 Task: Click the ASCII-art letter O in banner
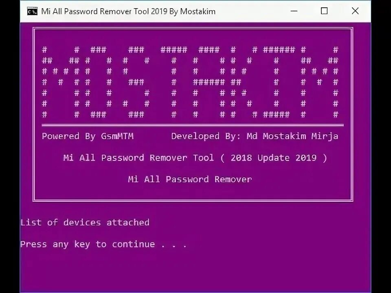tap(98, 82)
